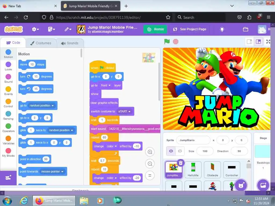275x206 pixels.
Task: Click the user account avatar
Action: 262,29
